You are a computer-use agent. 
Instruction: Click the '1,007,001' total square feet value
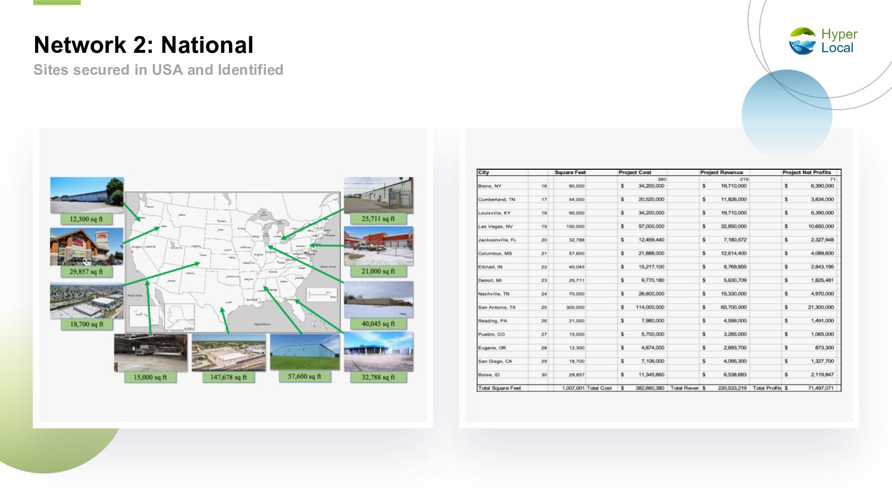pyautogui.click(x=573, y=388)
